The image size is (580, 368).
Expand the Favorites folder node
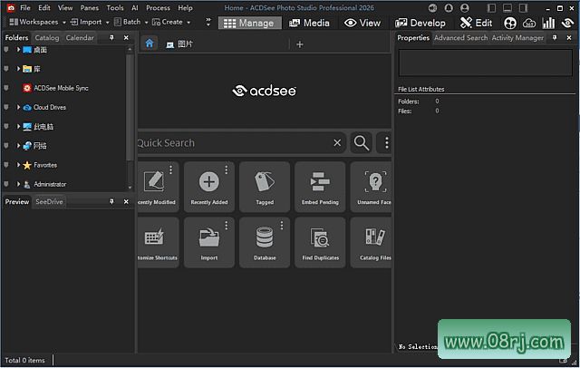tap(18, 165)
